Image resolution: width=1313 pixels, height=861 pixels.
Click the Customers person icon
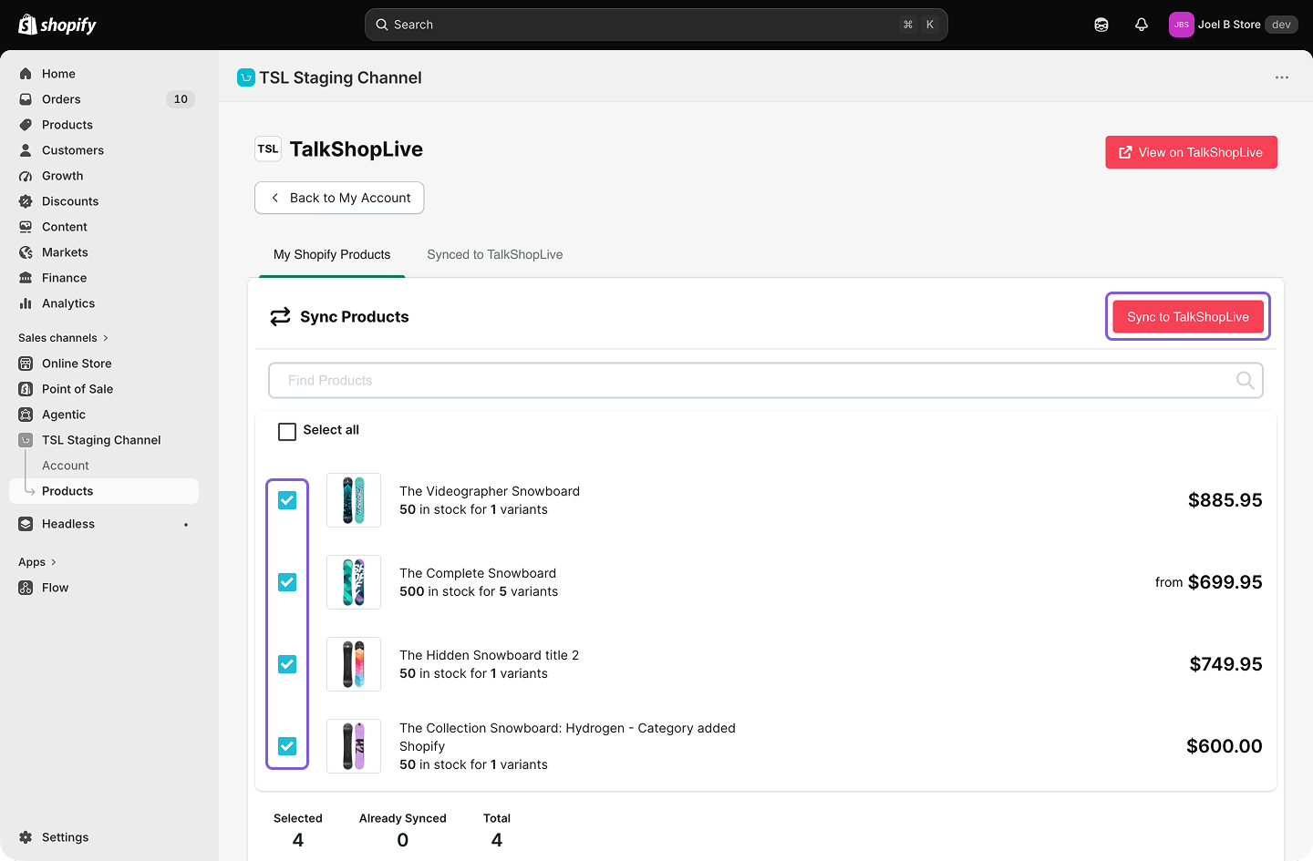coord(26,150)
